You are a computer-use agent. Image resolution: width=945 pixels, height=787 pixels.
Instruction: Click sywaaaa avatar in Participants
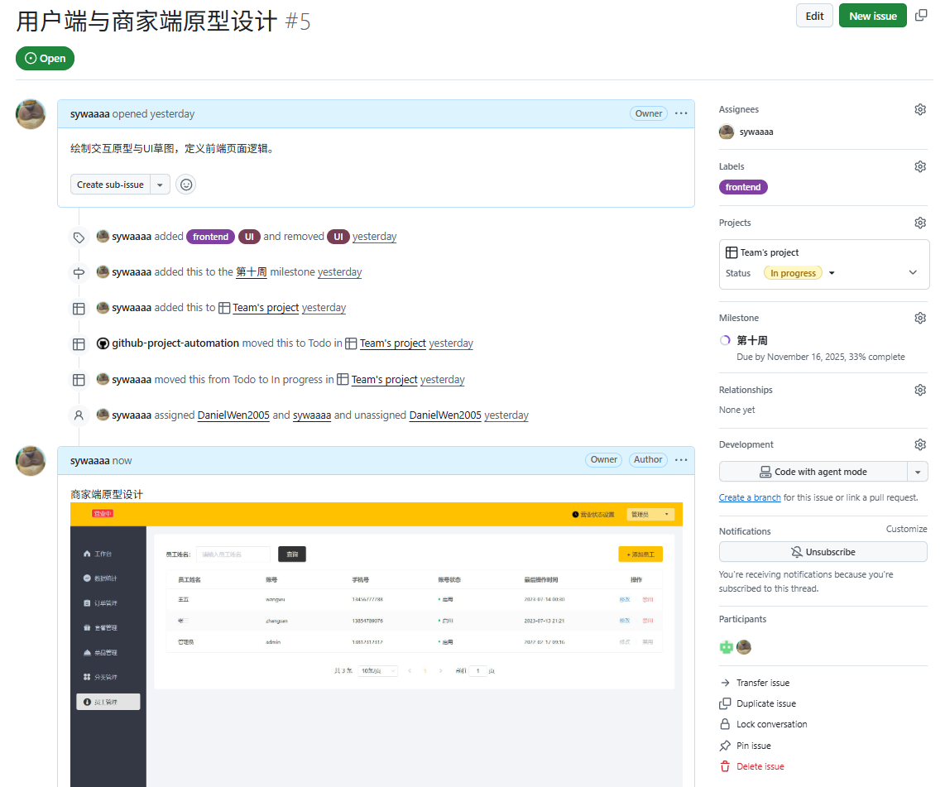[x=744, y=647]
